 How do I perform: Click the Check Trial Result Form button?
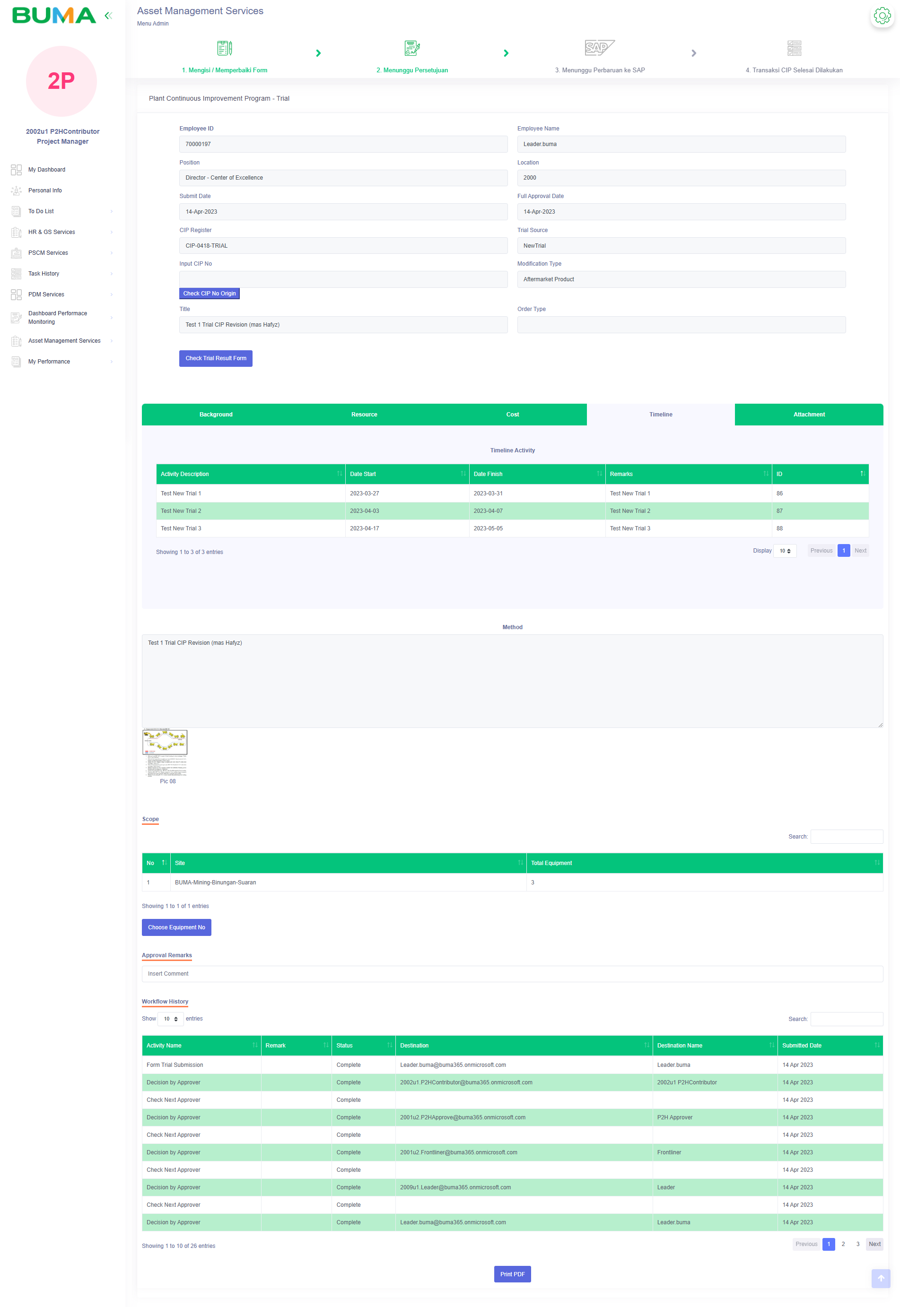(215, 358)
